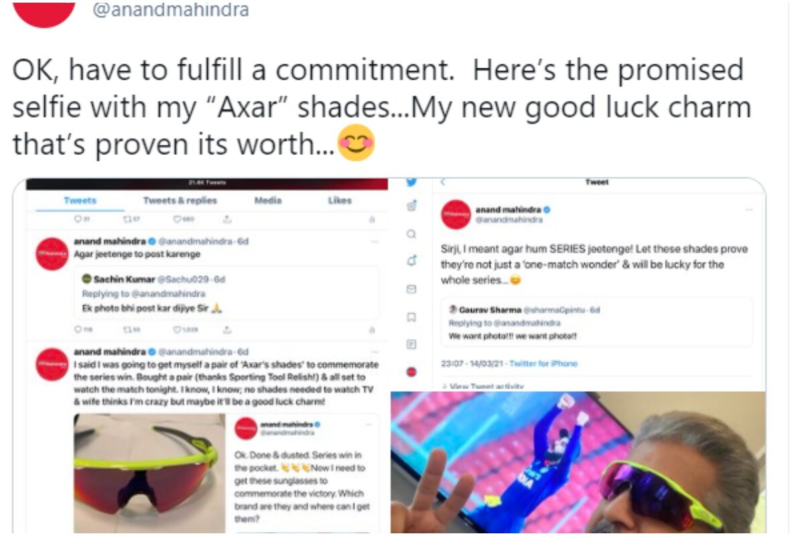Open more options dots on right tweet
Screen dimensions: 804x536
(749, 210)
